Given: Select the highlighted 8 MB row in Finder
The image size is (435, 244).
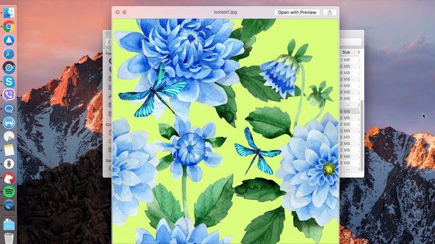Looking at the screenshot, I should pos(349,111).
